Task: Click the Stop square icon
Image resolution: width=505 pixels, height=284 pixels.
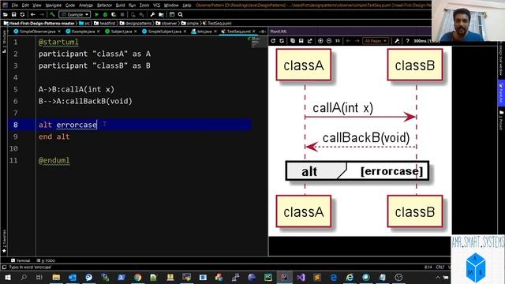Action: coord(122,14)
